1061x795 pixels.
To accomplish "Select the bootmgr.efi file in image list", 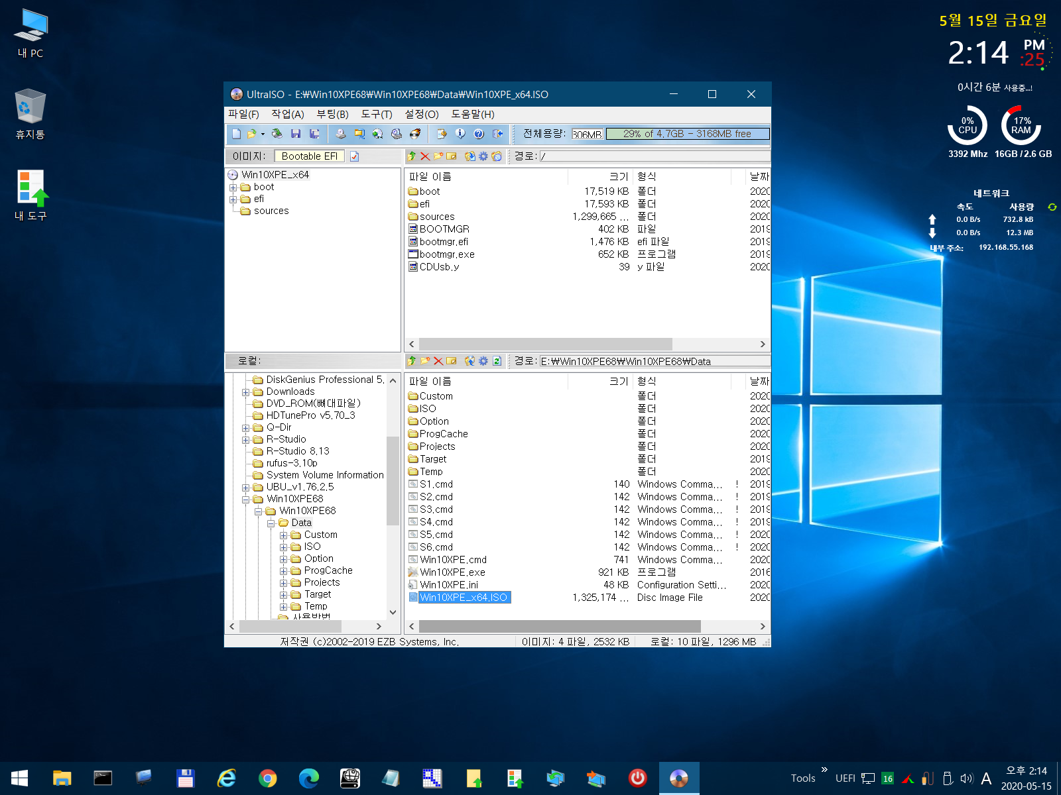I will tap(444, 242).
